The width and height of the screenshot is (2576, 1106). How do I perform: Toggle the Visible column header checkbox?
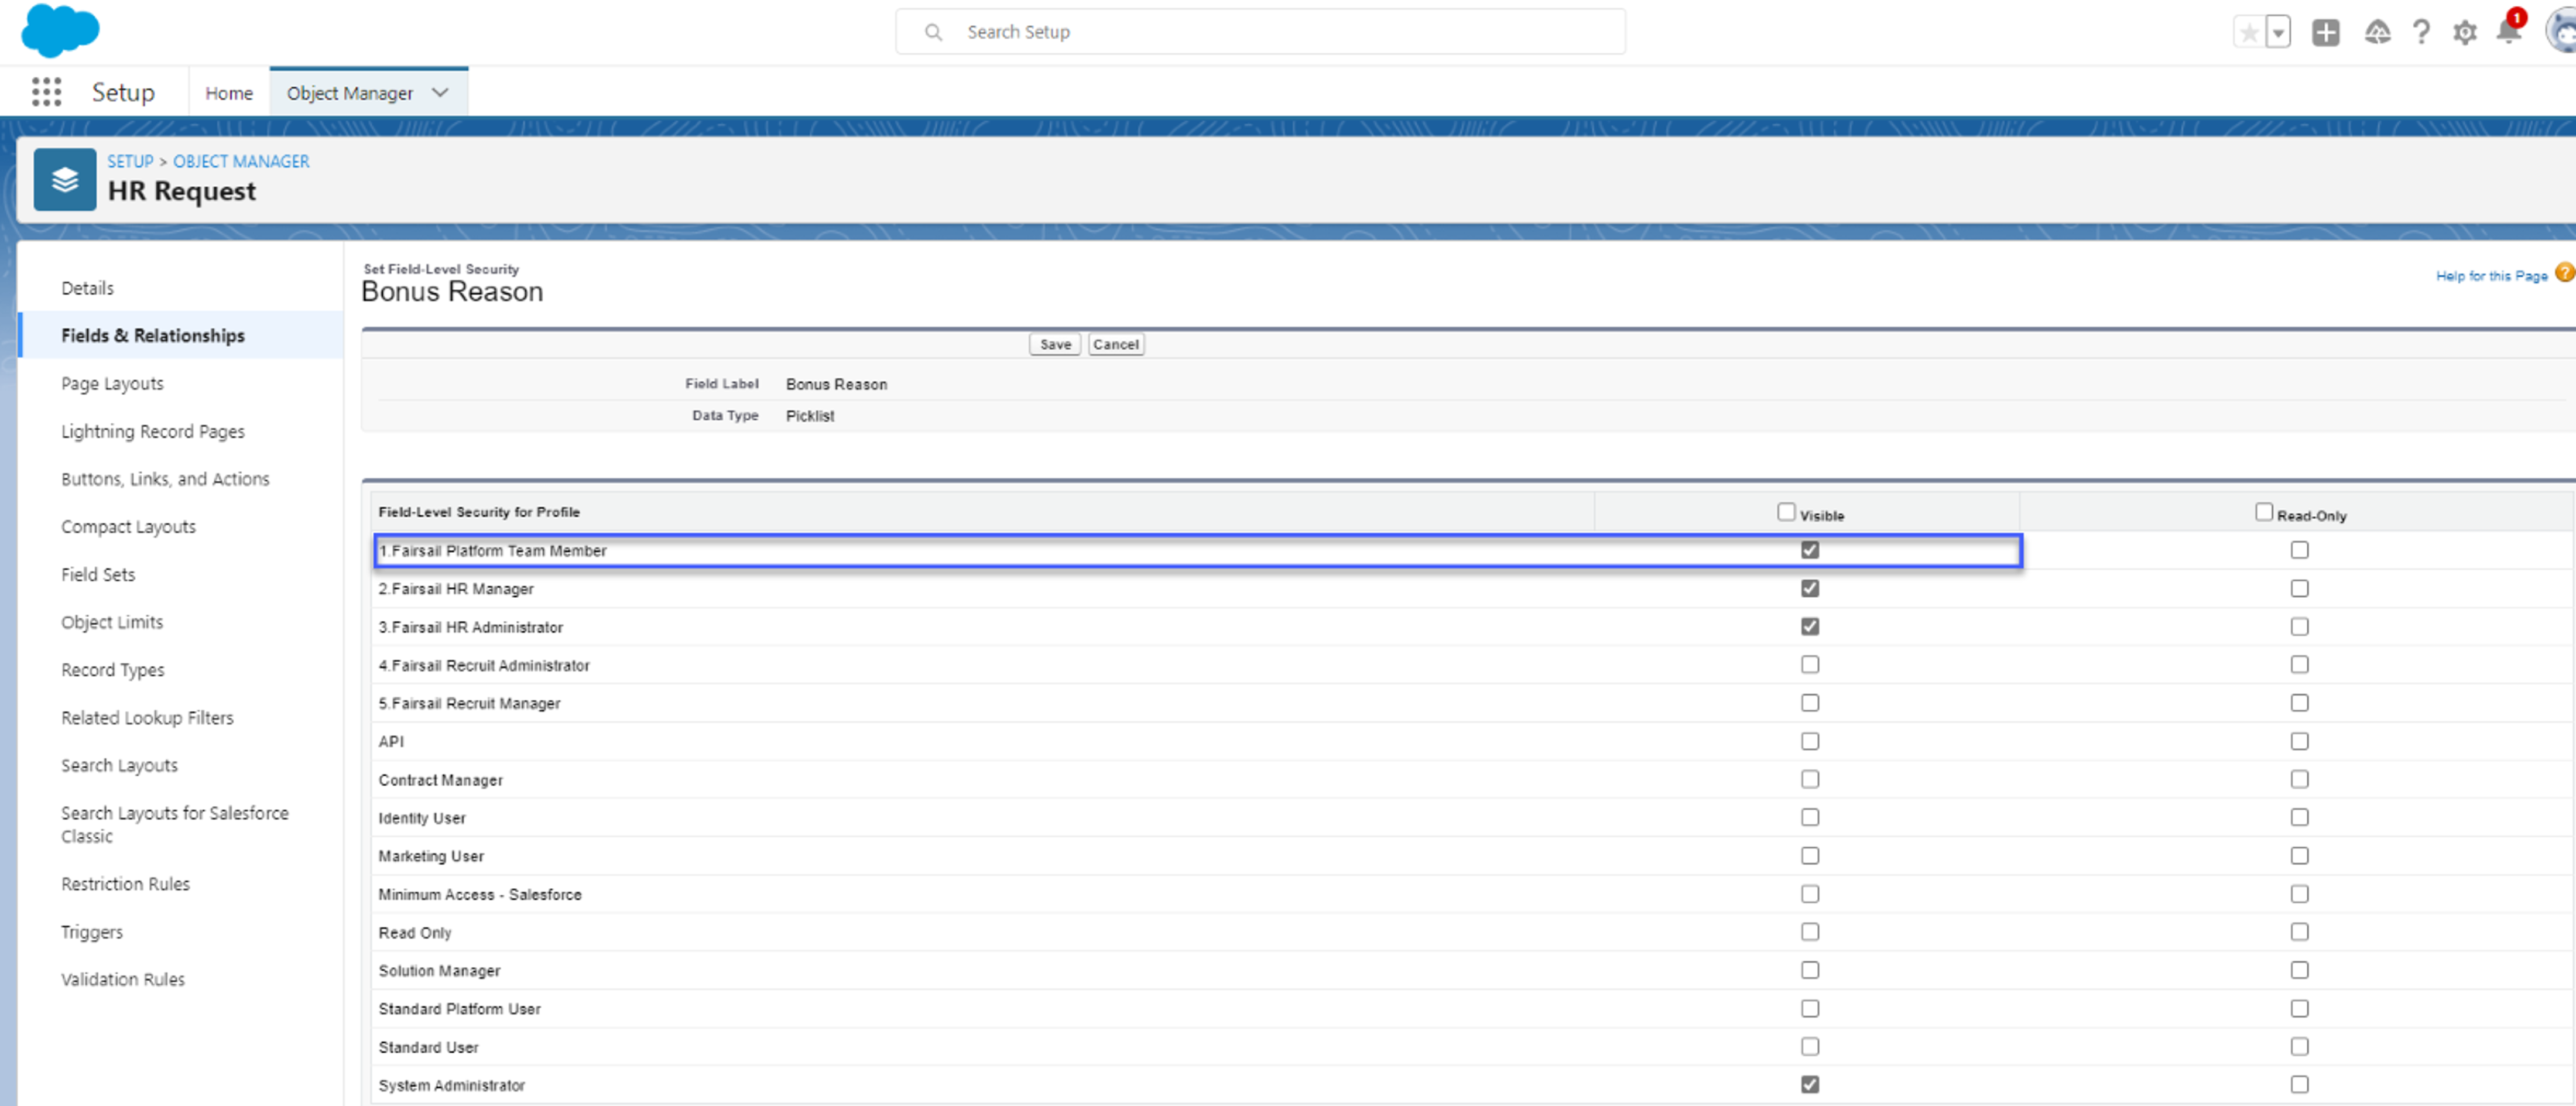click(1786, 512)
